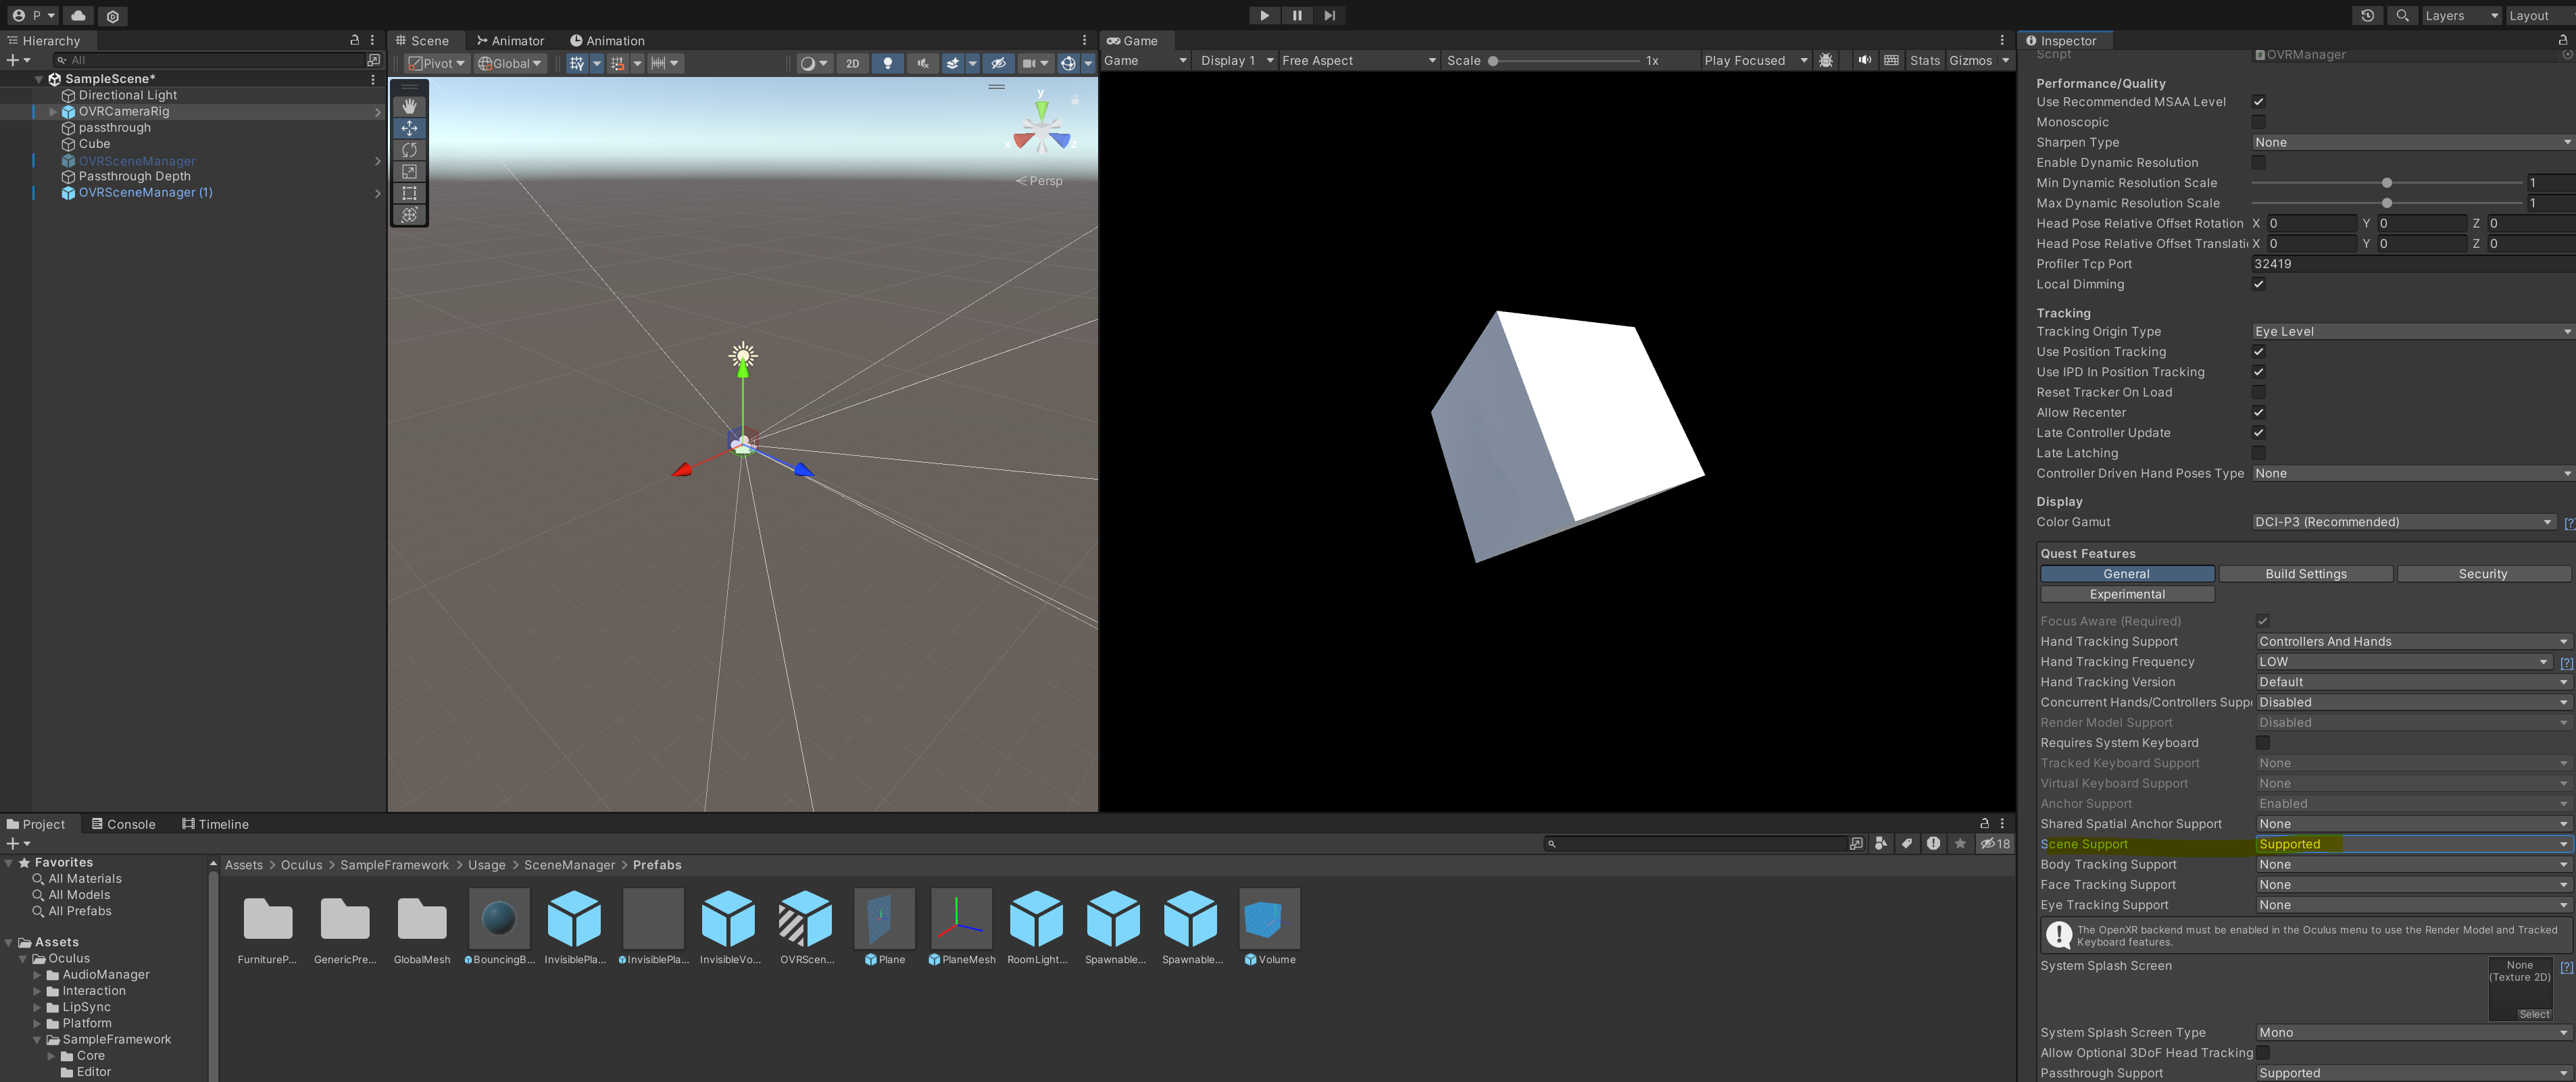Open Build Settings in Quest Features
The image size is (2576, 1082).
click(x=2305, y=573)
